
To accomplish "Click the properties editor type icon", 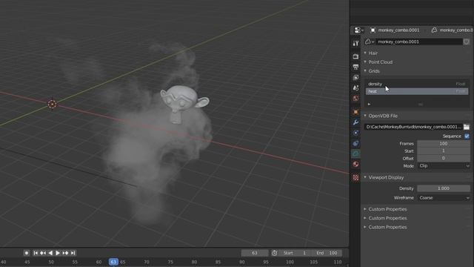I will tap(358, 30).
